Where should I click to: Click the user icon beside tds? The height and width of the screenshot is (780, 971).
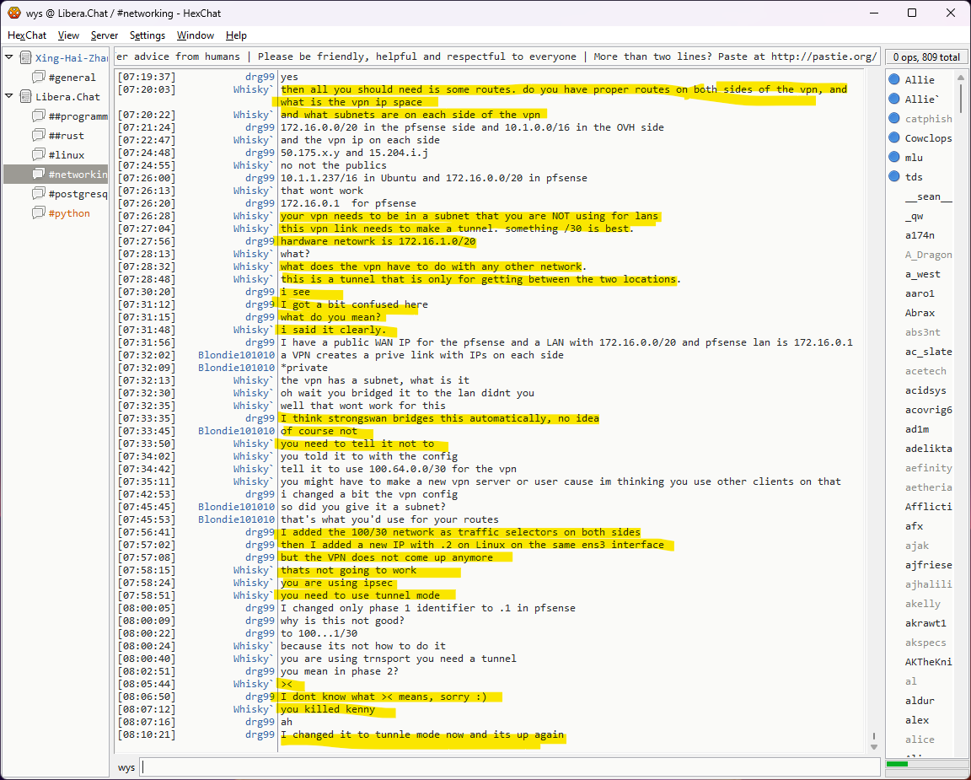point(893,177)
